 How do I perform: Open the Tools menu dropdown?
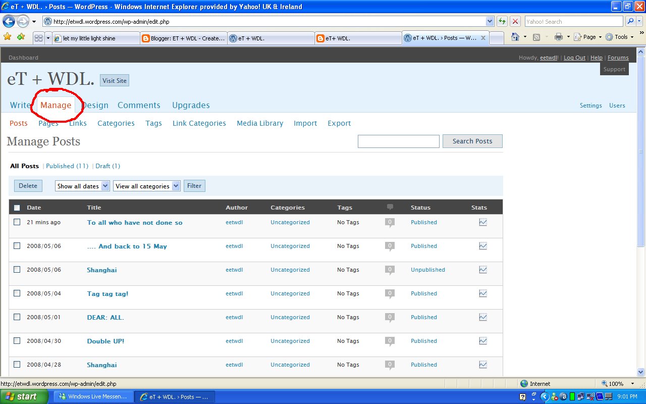pos(619,37)
